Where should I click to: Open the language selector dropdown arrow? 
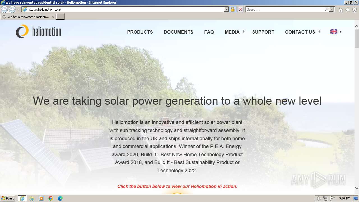[340, 32]
